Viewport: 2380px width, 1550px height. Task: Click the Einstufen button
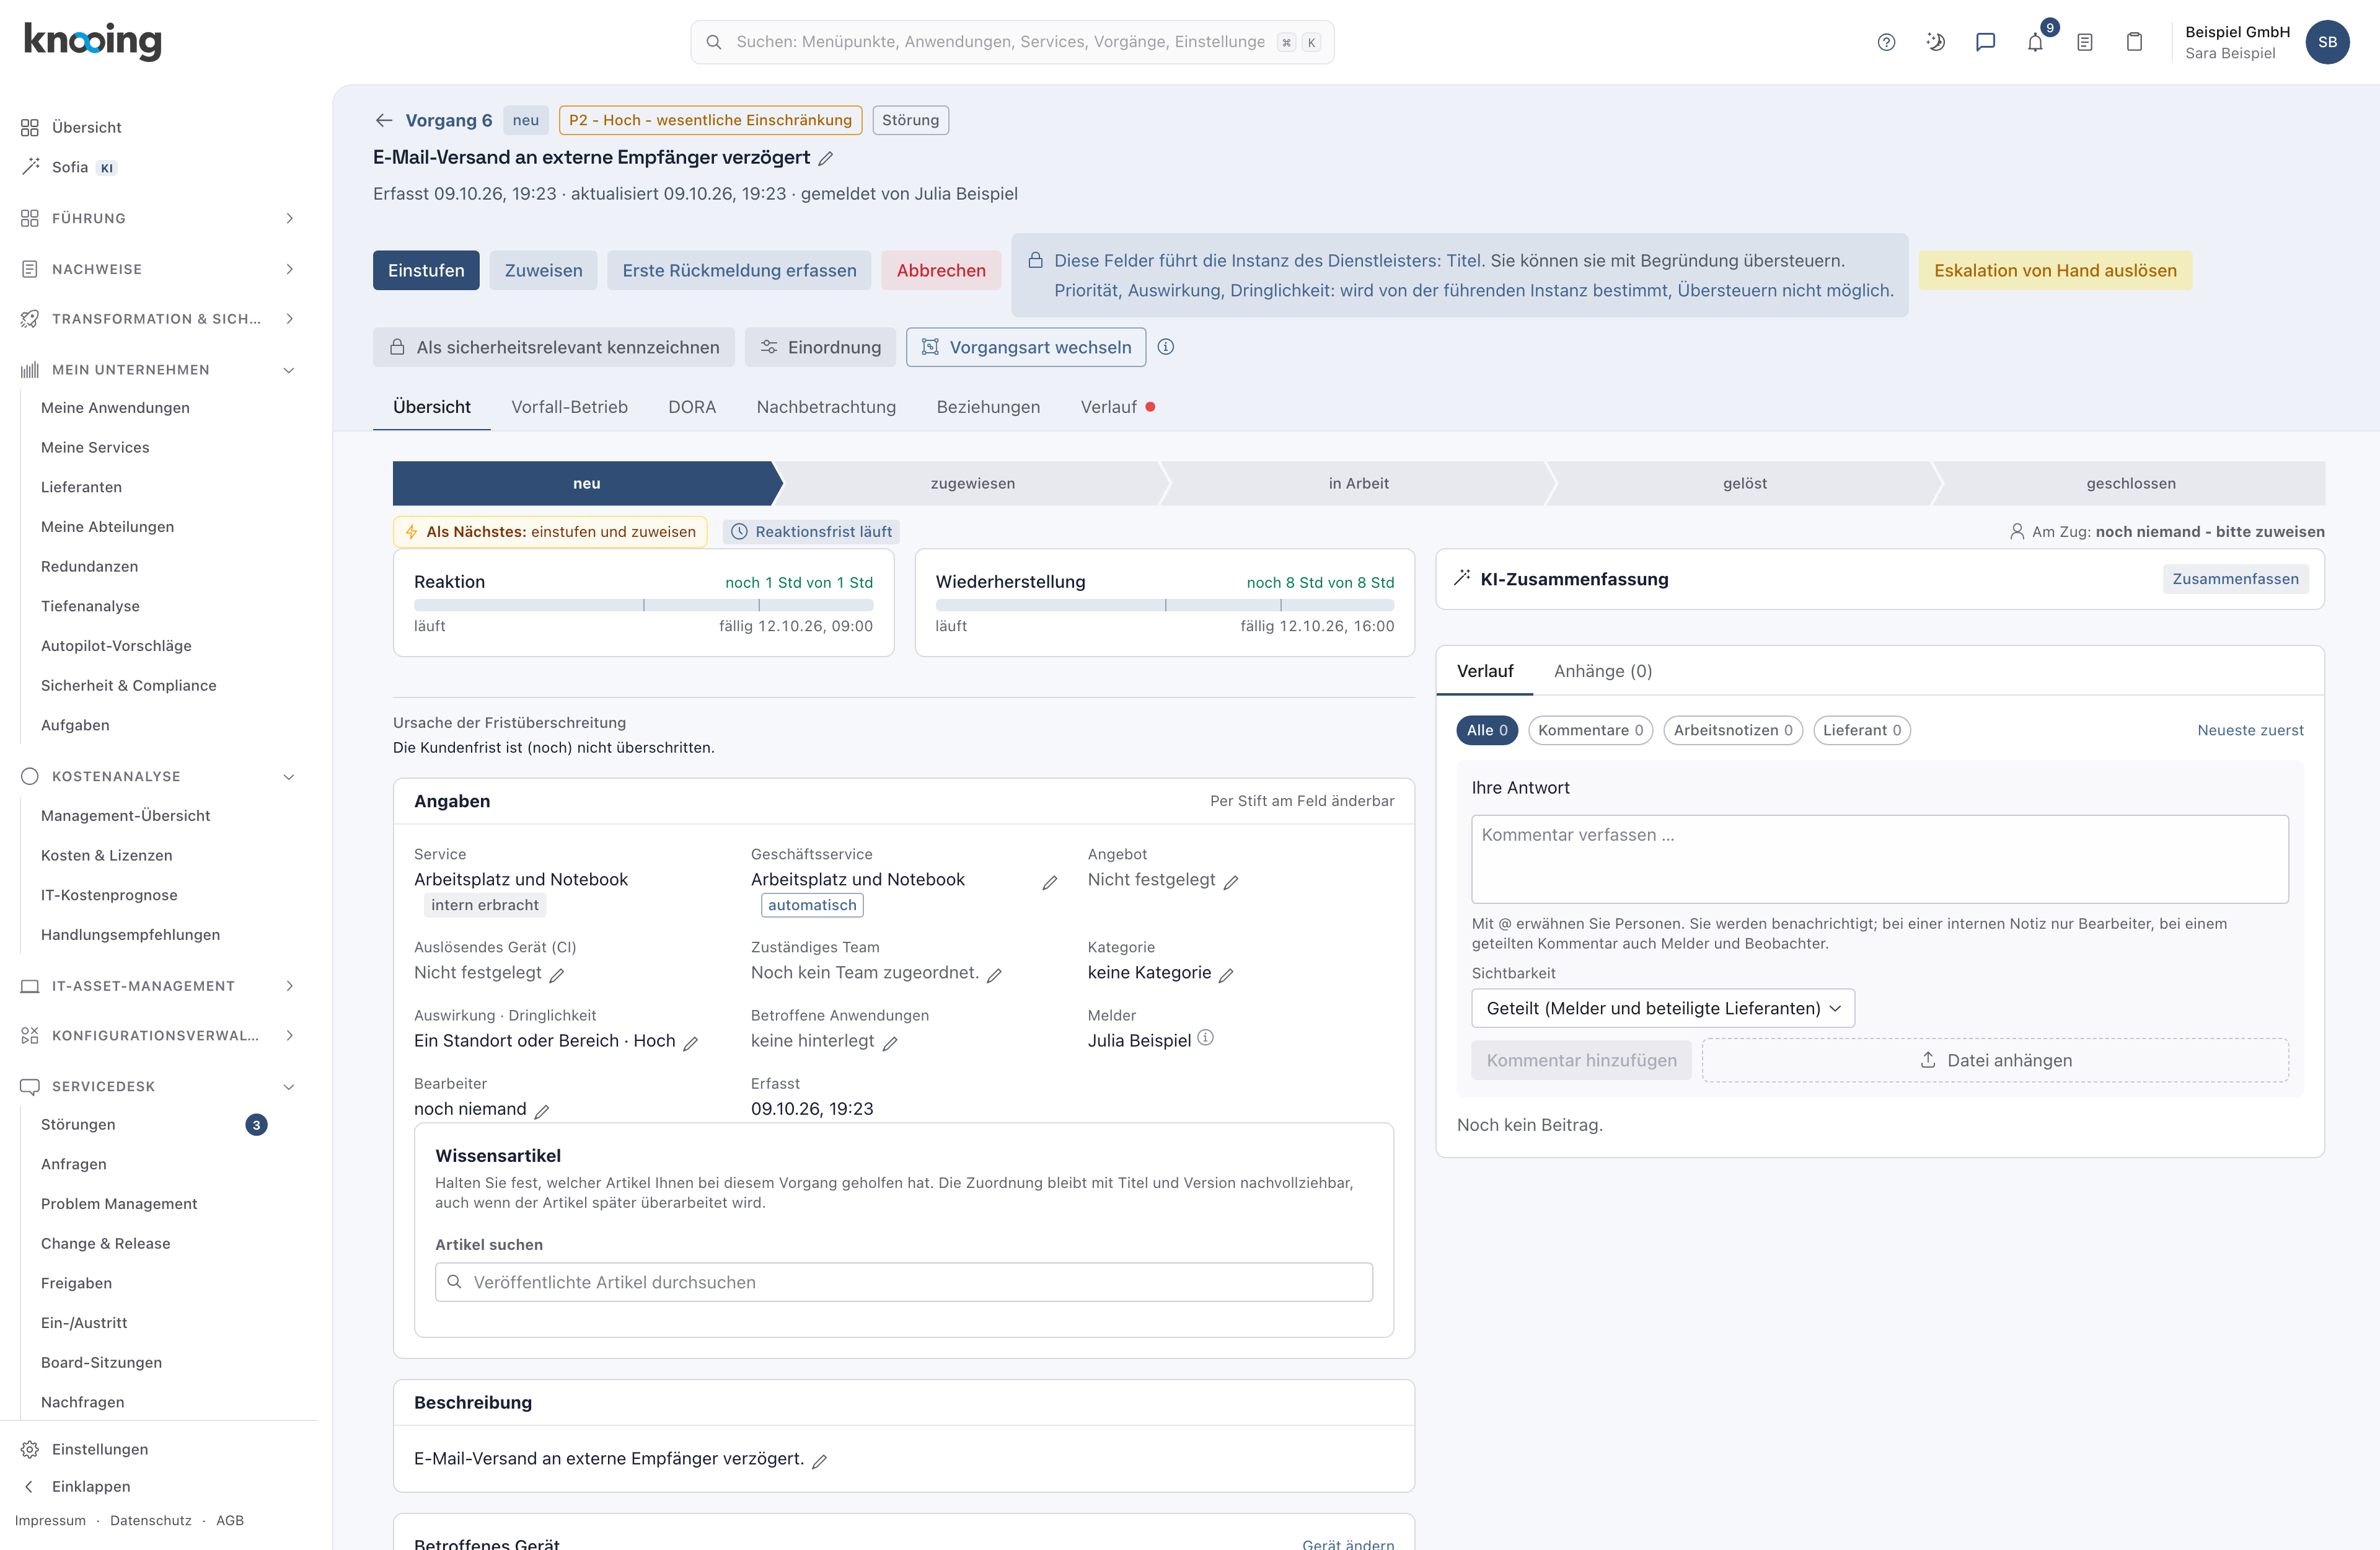(426, 270)
